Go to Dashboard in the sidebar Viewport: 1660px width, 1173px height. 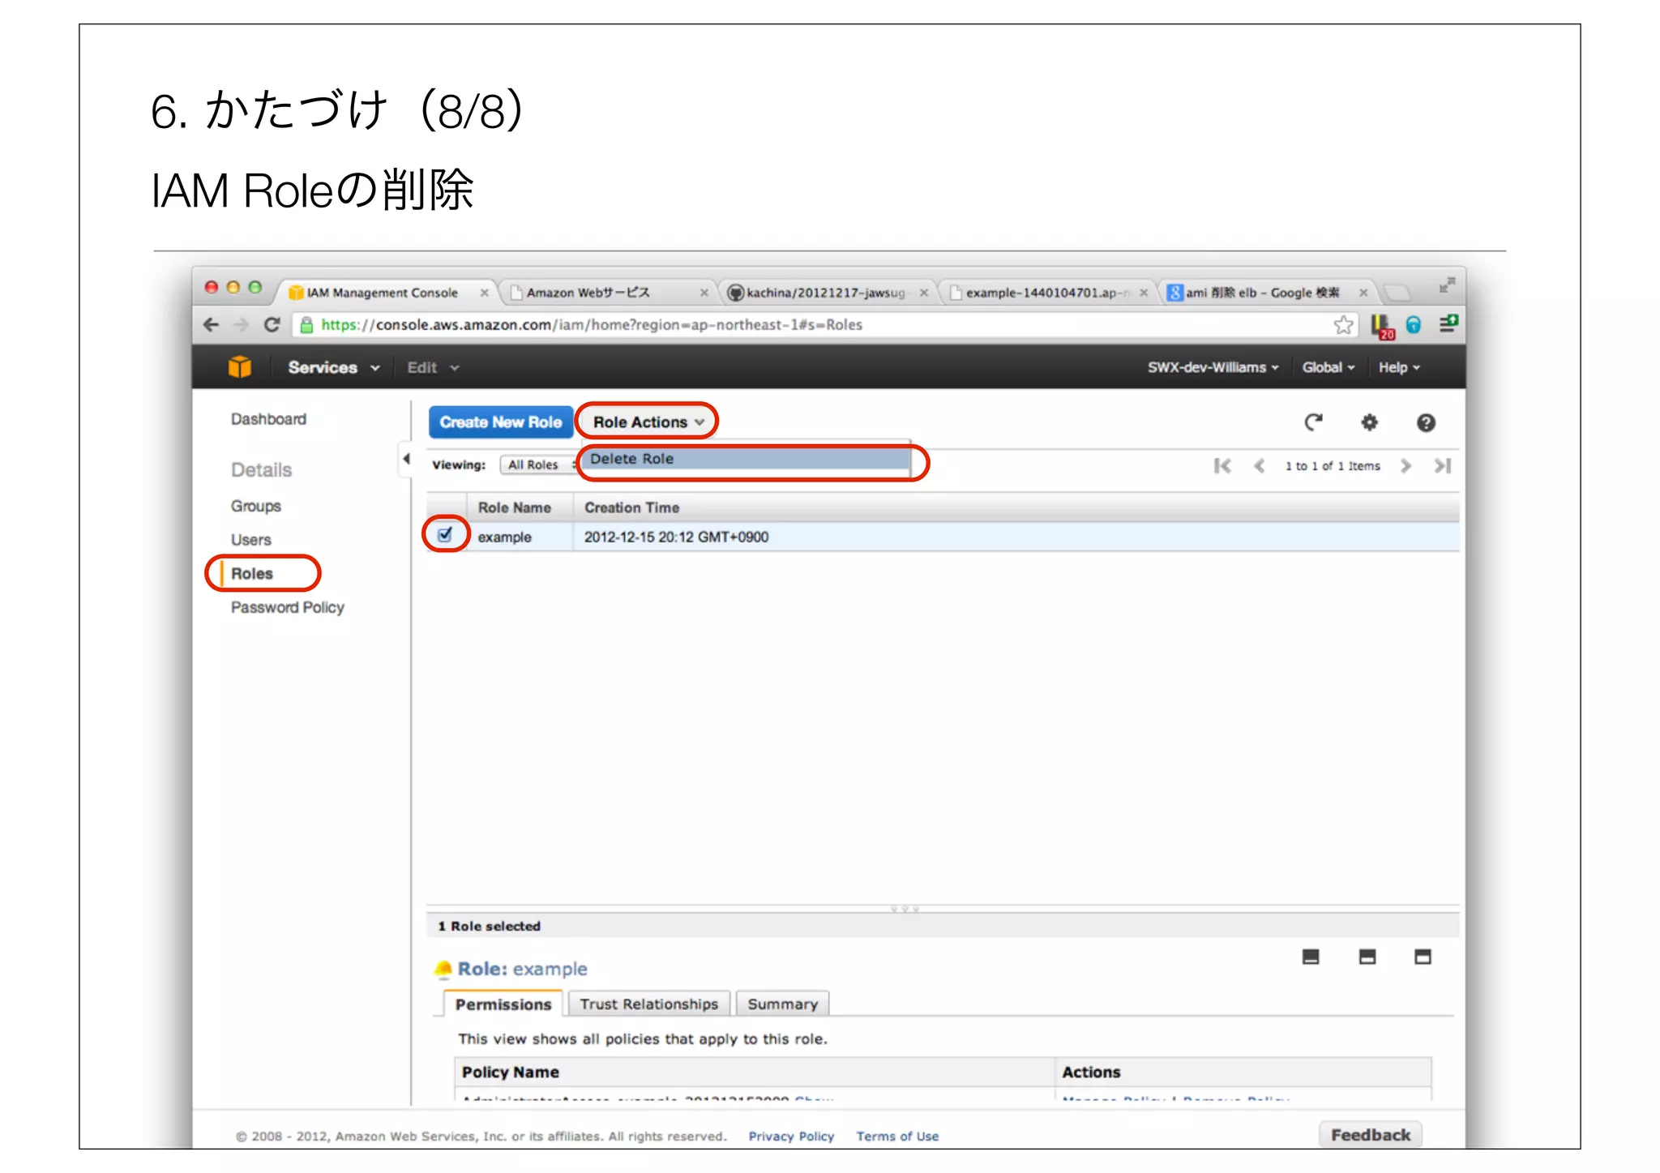(268, 419)
